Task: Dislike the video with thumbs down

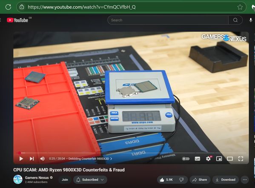Action: (x=181, y=179)
